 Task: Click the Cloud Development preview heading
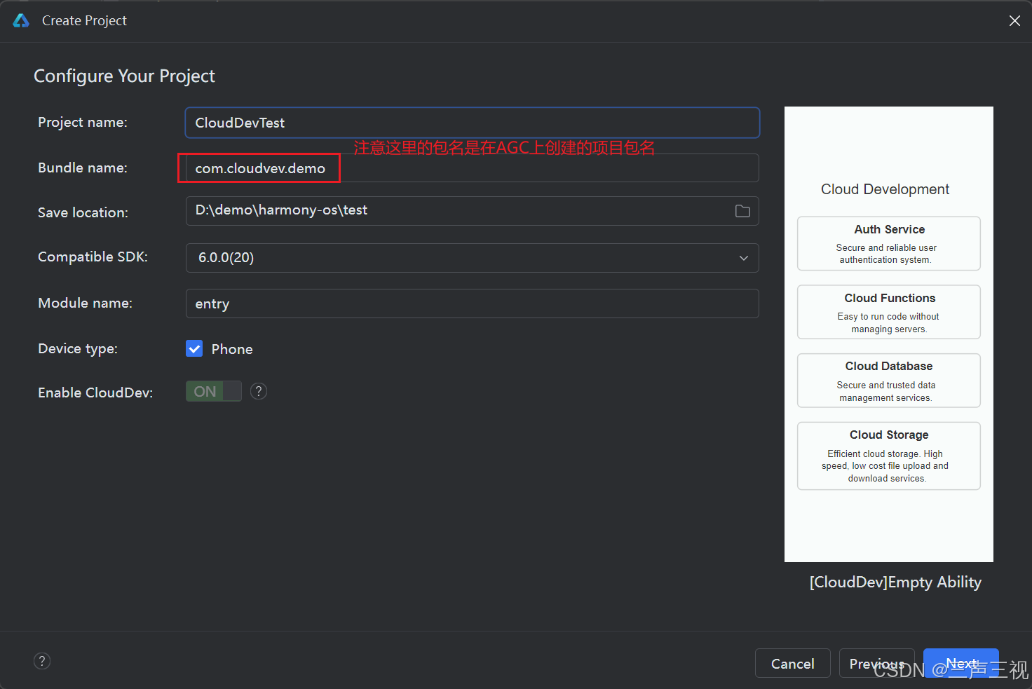pos(885,189)
